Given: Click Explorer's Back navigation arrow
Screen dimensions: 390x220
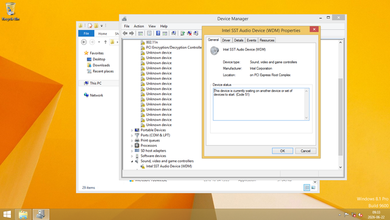Looking at the screenshot, I should tap(84, 42).
